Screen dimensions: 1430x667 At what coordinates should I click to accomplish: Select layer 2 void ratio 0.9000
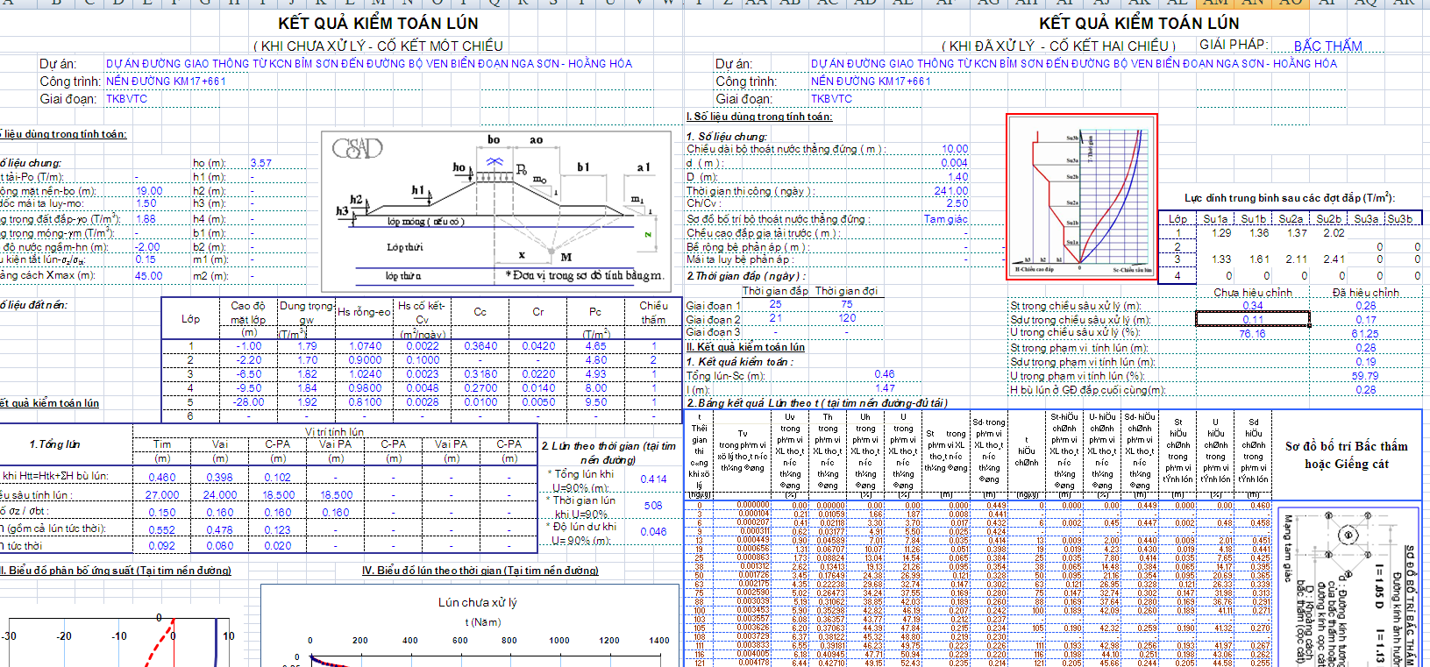click(365, 360)
